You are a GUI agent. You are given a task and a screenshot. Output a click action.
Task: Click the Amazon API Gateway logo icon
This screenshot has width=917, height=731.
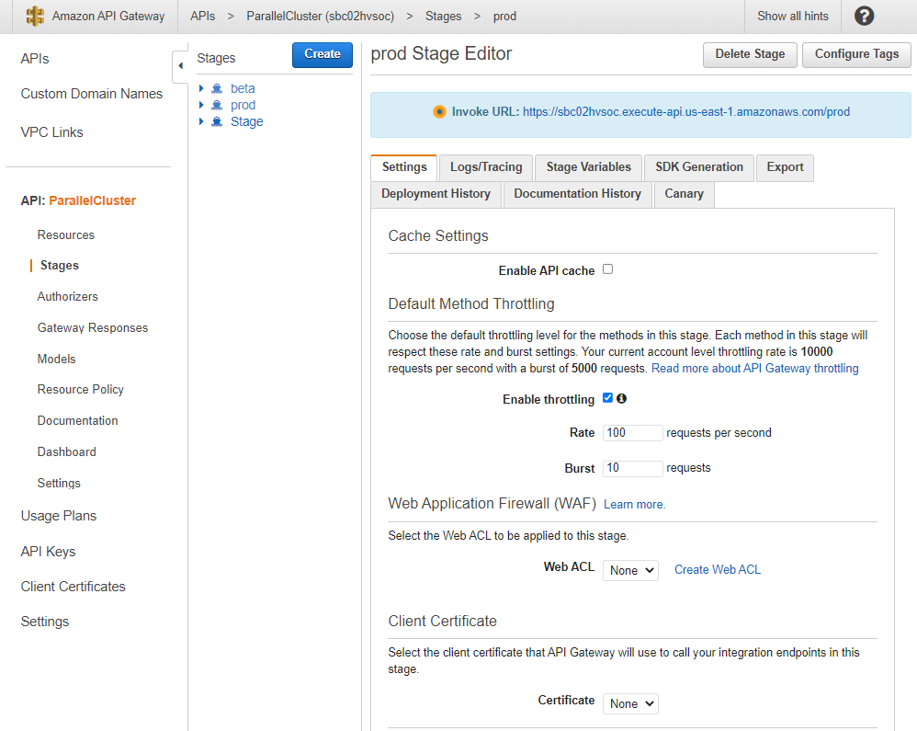click(35, 17)
